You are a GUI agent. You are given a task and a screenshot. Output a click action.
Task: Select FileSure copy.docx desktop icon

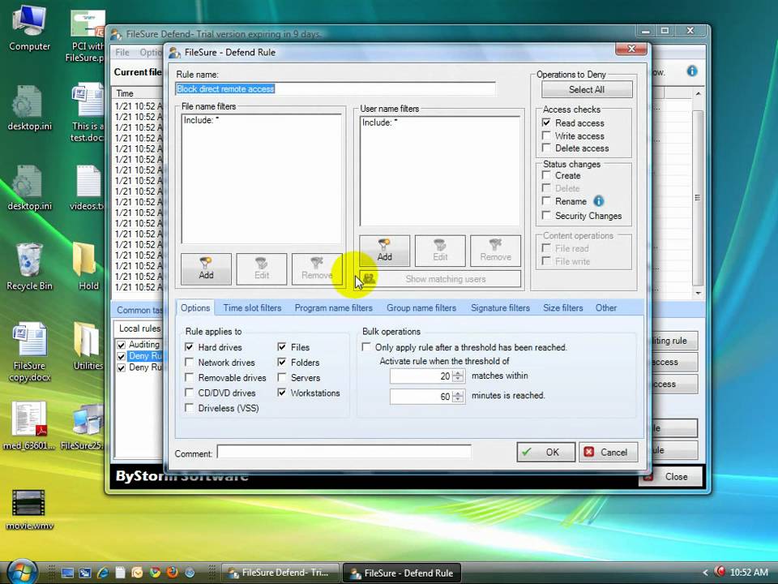click(29, 352)
